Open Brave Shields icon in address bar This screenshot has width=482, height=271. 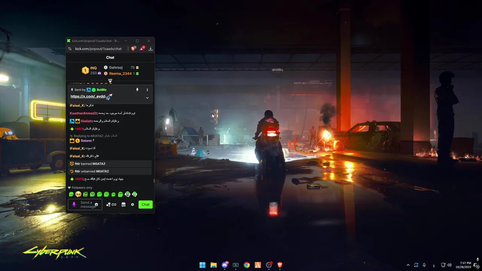click(133, 49)
